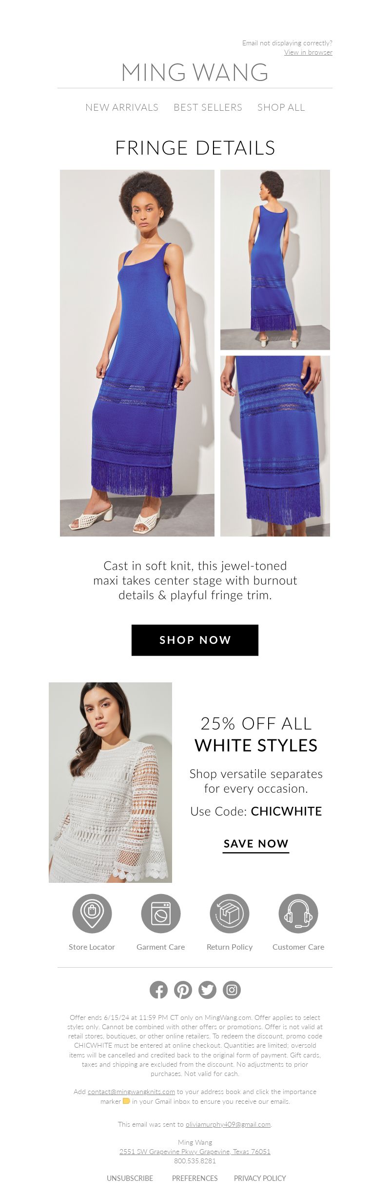The image size is (390, 1196).
Task: Go to New Arrivals menu item
Action: pos(122,107)
